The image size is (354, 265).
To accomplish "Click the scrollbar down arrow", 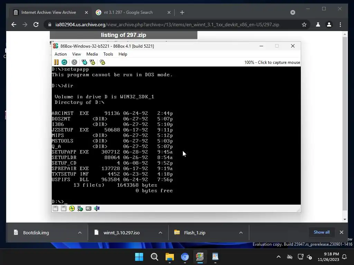I will pos(345,219).
